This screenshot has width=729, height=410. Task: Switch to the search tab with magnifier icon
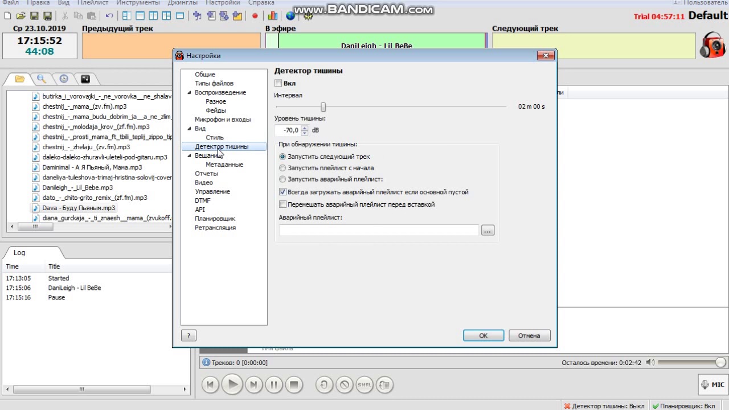pyautogui.click(x=42, y=79)
